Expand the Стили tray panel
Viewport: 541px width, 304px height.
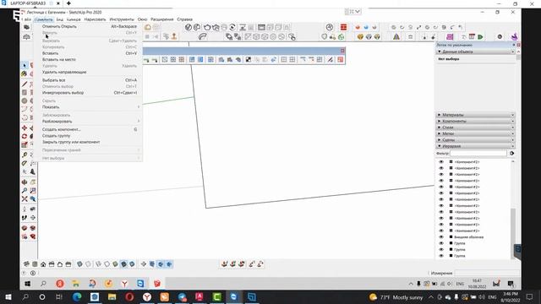pos(476,128)
